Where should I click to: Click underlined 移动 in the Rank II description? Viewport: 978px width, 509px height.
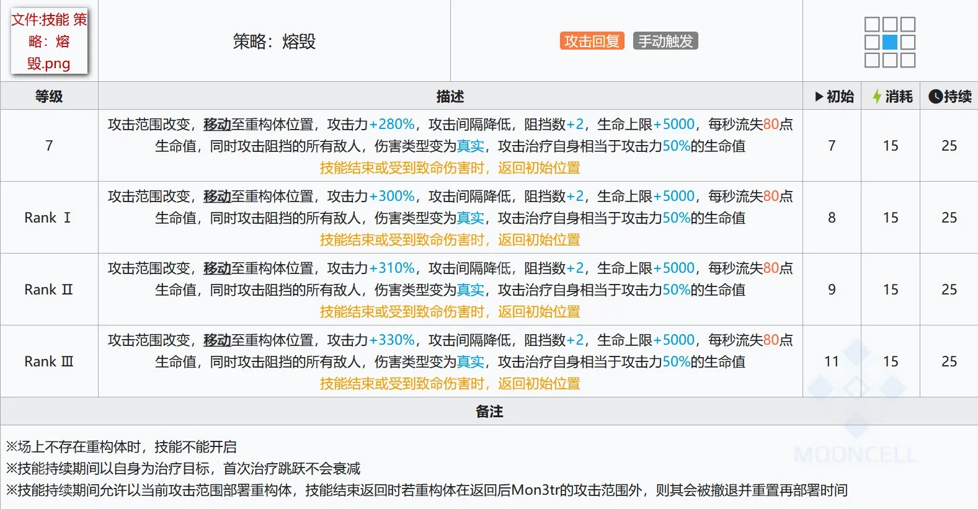(217, 268)
